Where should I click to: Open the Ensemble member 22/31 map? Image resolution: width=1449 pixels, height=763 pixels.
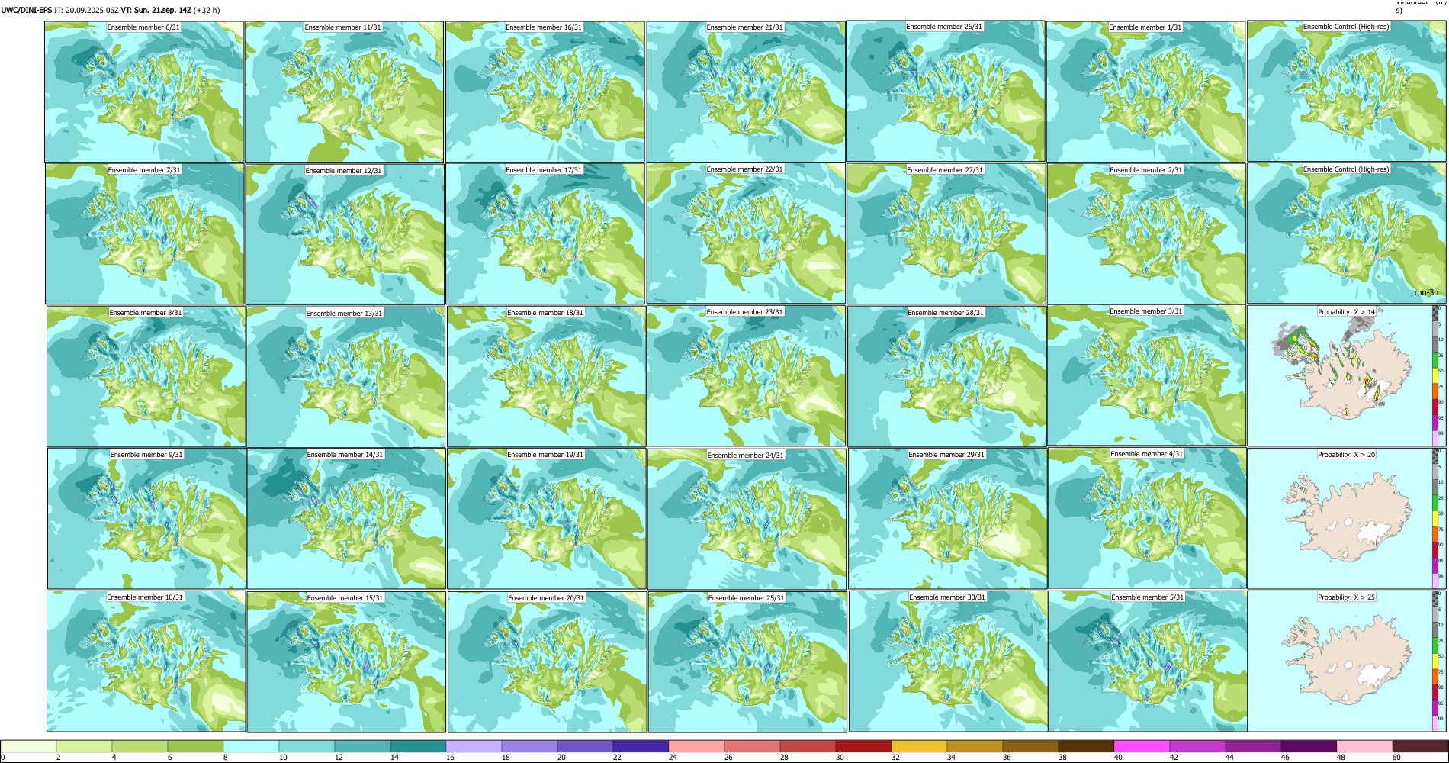click(746, 233)
